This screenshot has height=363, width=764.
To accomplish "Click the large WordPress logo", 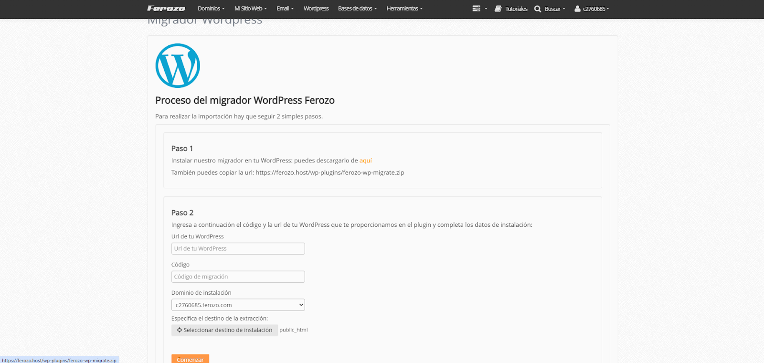I will pos(178,66).
